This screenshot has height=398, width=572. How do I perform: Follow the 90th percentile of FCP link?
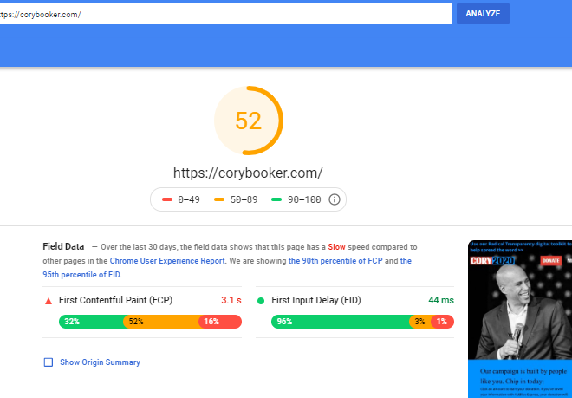click(335, 261)
